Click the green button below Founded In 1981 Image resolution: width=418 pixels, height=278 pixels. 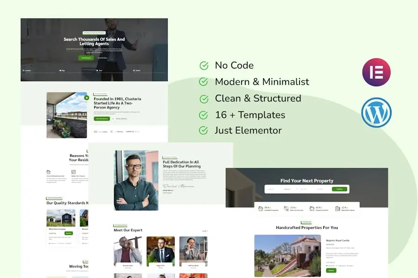click(102, 119)
